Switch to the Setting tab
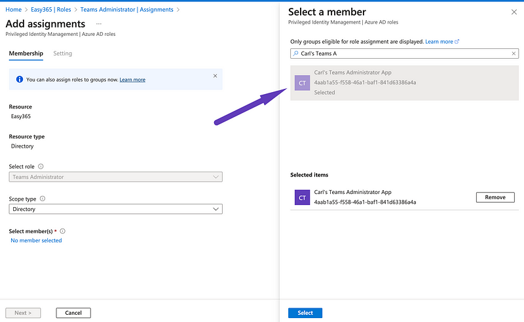 63,54
